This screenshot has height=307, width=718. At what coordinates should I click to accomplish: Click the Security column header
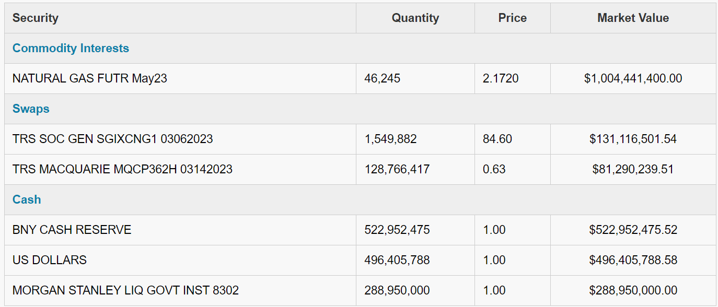[36, 18]
